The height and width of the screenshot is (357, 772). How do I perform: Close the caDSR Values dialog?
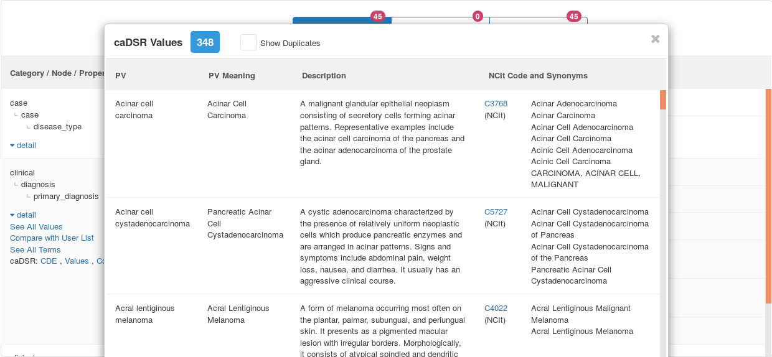pos(655,39)
